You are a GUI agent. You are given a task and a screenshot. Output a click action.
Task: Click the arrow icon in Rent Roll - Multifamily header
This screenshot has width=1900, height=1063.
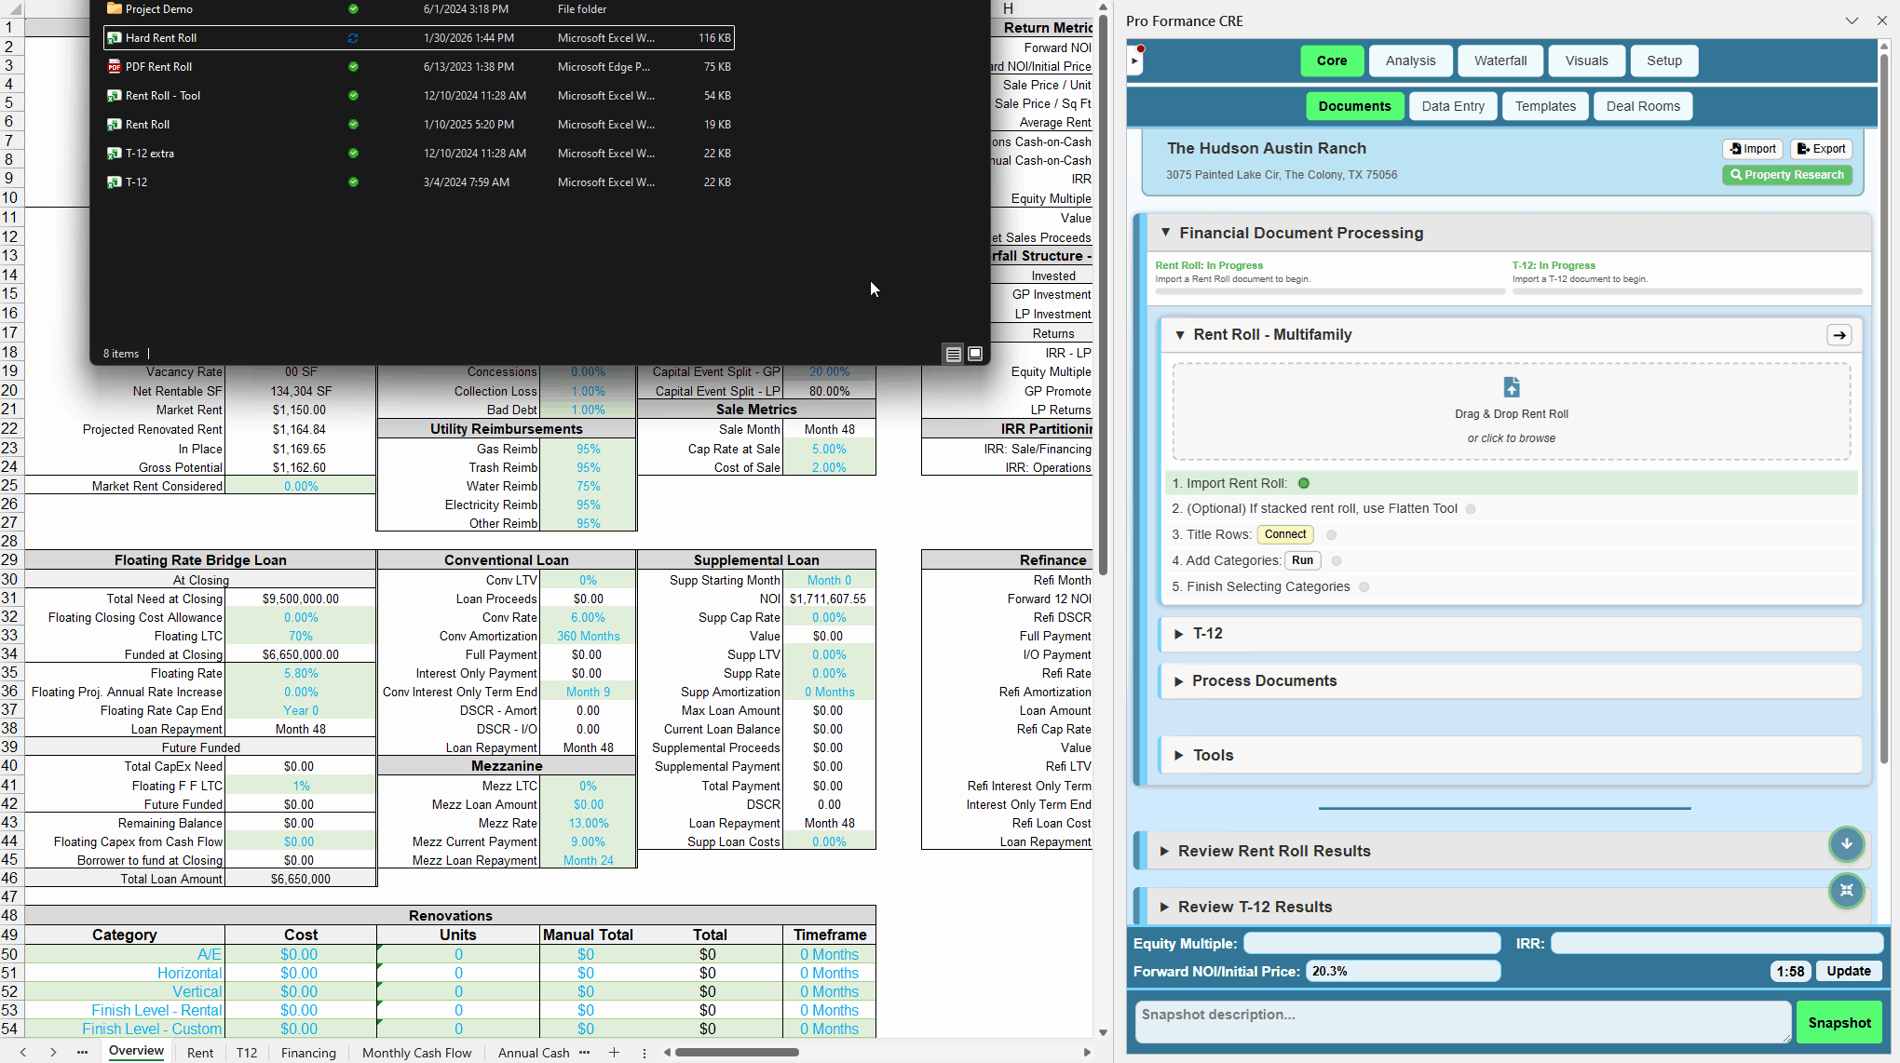pos(1839,335)
